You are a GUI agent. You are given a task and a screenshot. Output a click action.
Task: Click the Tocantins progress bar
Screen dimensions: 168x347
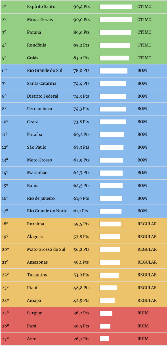[109, 275]
